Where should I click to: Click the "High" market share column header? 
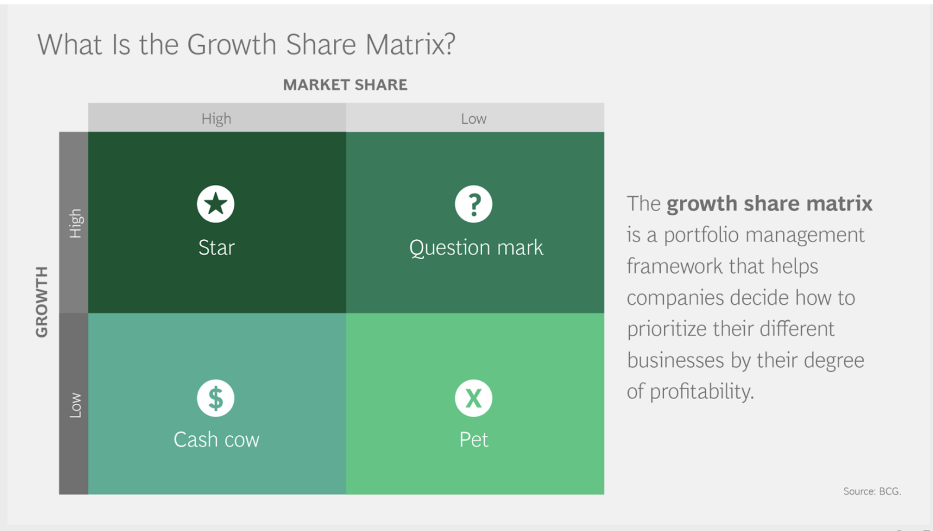point(216,118)
